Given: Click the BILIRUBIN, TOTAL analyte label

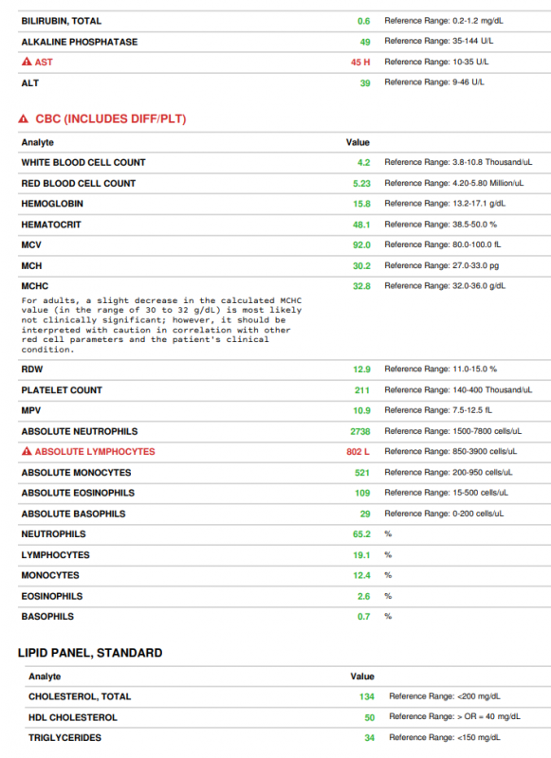Looking at the screenshot, I should [x=61, y=21].
